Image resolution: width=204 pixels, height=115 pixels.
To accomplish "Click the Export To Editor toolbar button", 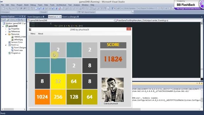I will (147, 8).
